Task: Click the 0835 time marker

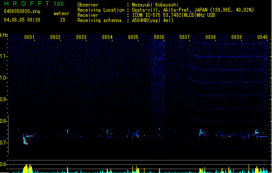Action: point(133,37)
